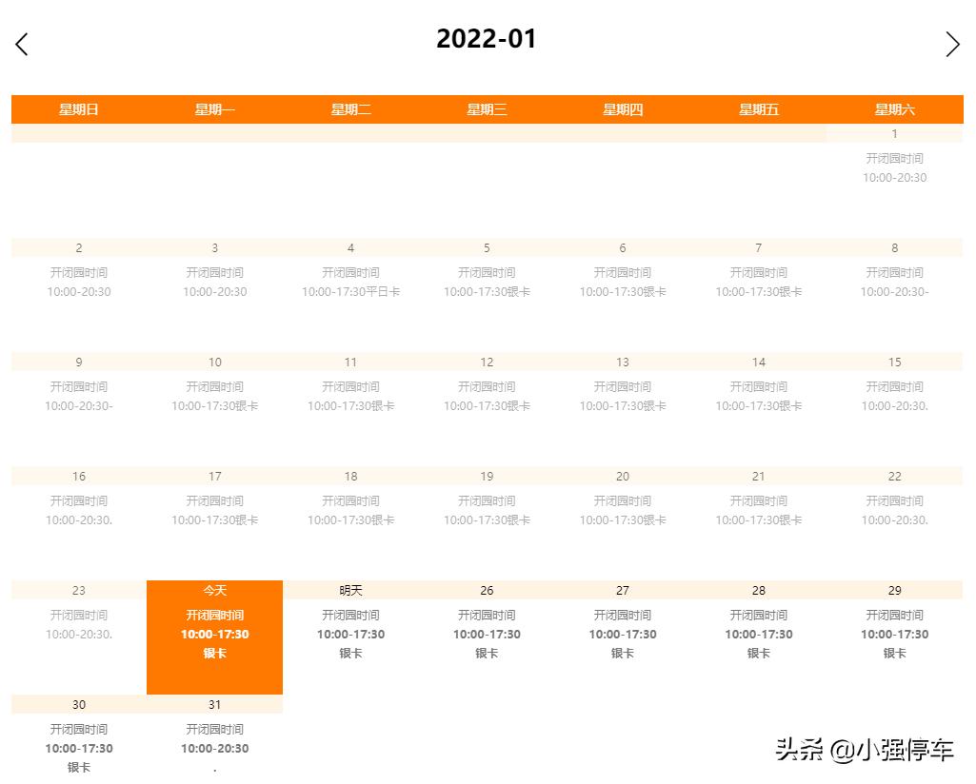Click the right arrow to view February

click(x=953, y=43)
